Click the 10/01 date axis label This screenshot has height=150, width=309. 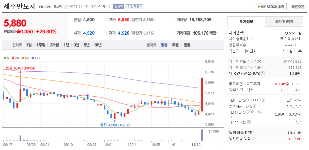pyautogui.click(x=108, y=144)
